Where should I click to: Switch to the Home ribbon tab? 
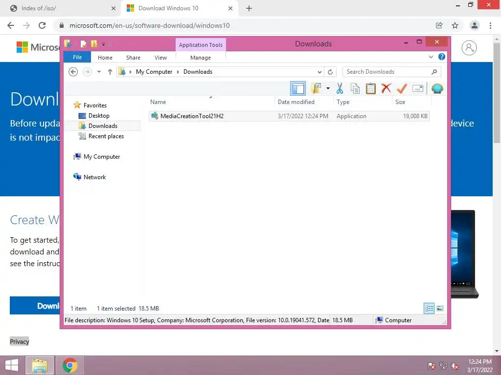105,58
